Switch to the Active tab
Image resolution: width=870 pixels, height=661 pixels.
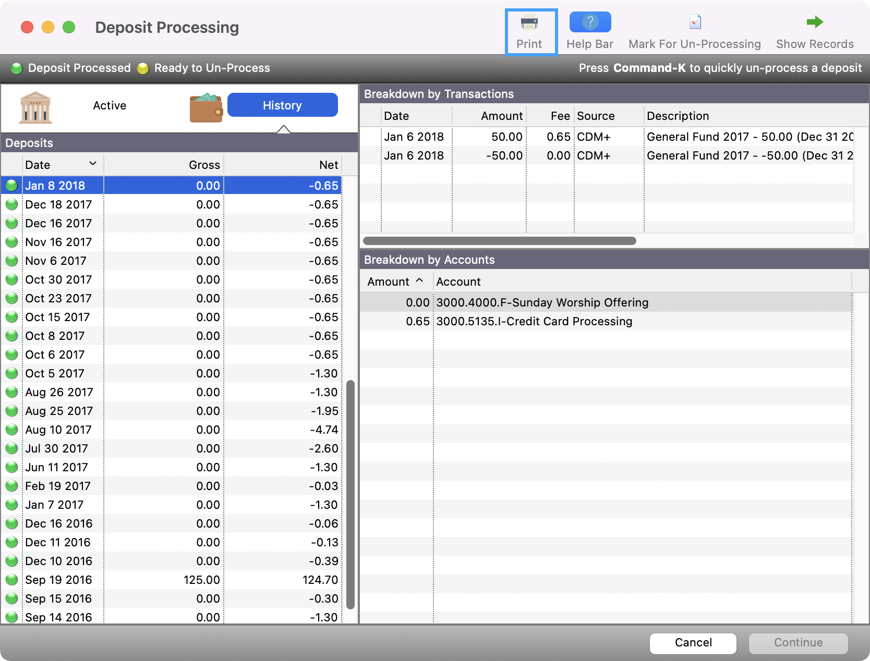(110, 105)
